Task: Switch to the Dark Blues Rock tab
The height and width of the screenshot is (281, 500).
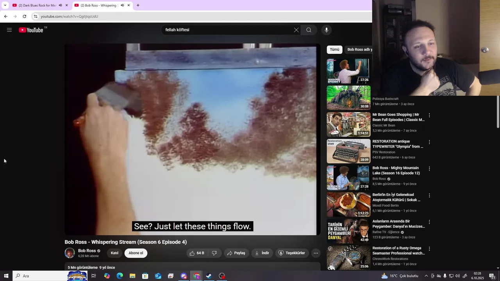Action: [36, 5]
